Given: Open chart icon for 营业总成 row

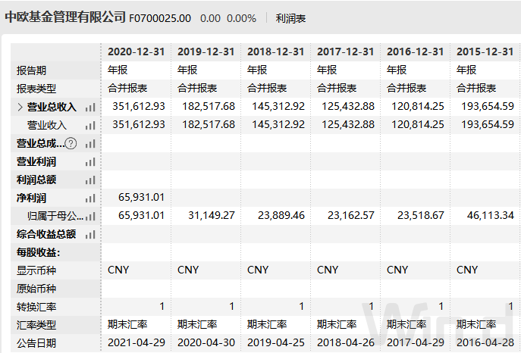Looking at the screenshot, I should (x=90, y=144).
